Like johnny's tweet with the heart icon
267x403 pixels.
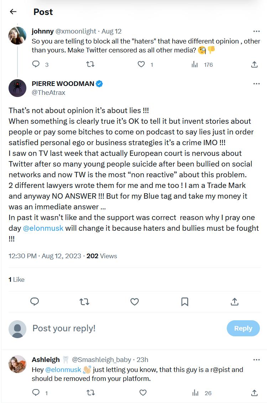pos(141,64)
